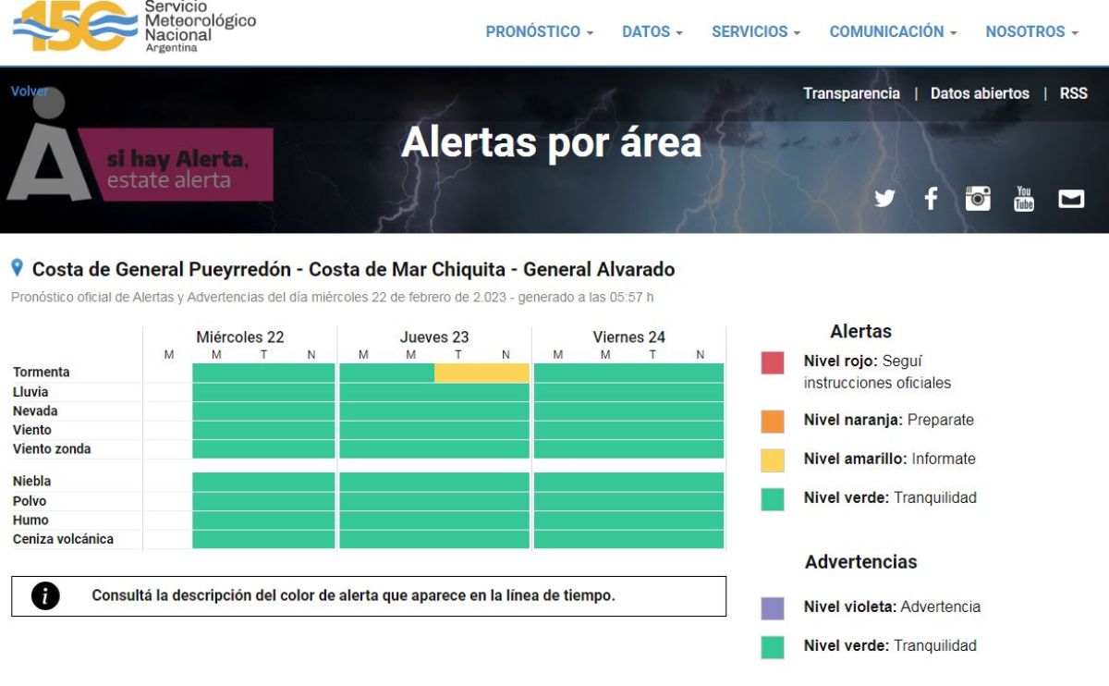This screenshot has height=686, width=1109.
Task: Open the YouTube channel icon
Action: 1024,198
